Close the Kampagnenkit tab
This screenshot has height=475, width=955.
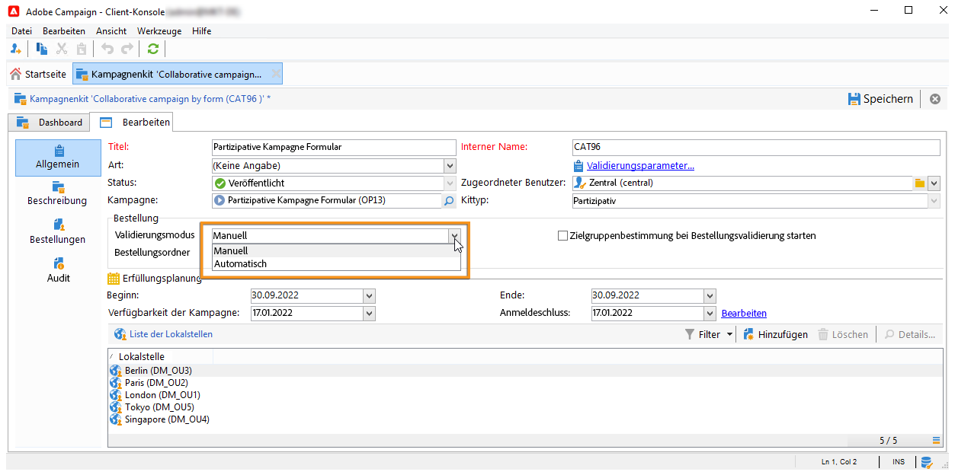click(276, 74)
